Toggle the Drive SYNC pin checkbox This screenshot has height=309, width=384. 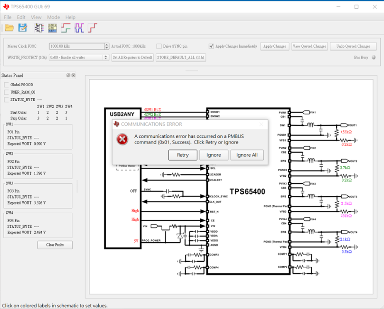tap(159, 46)
